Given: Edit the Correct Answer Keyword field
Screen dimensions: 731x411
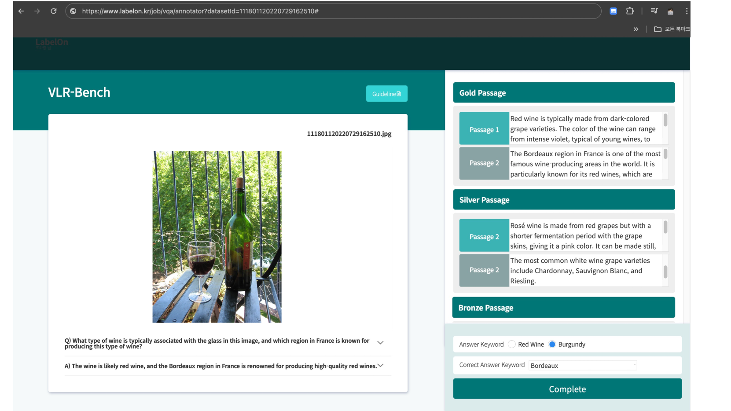Looking at the screenshot, I should [583, 365].
